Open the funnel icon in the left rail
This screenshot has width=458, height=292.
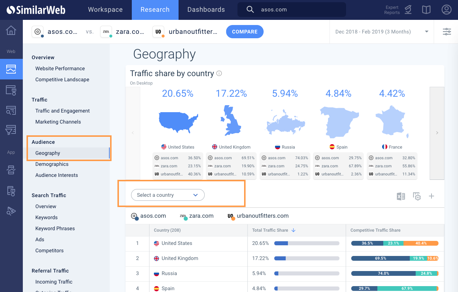coord(11,129)
